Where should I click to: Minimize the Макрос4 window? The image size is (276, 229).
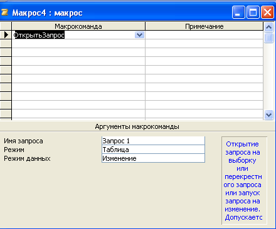pos(238,13)
